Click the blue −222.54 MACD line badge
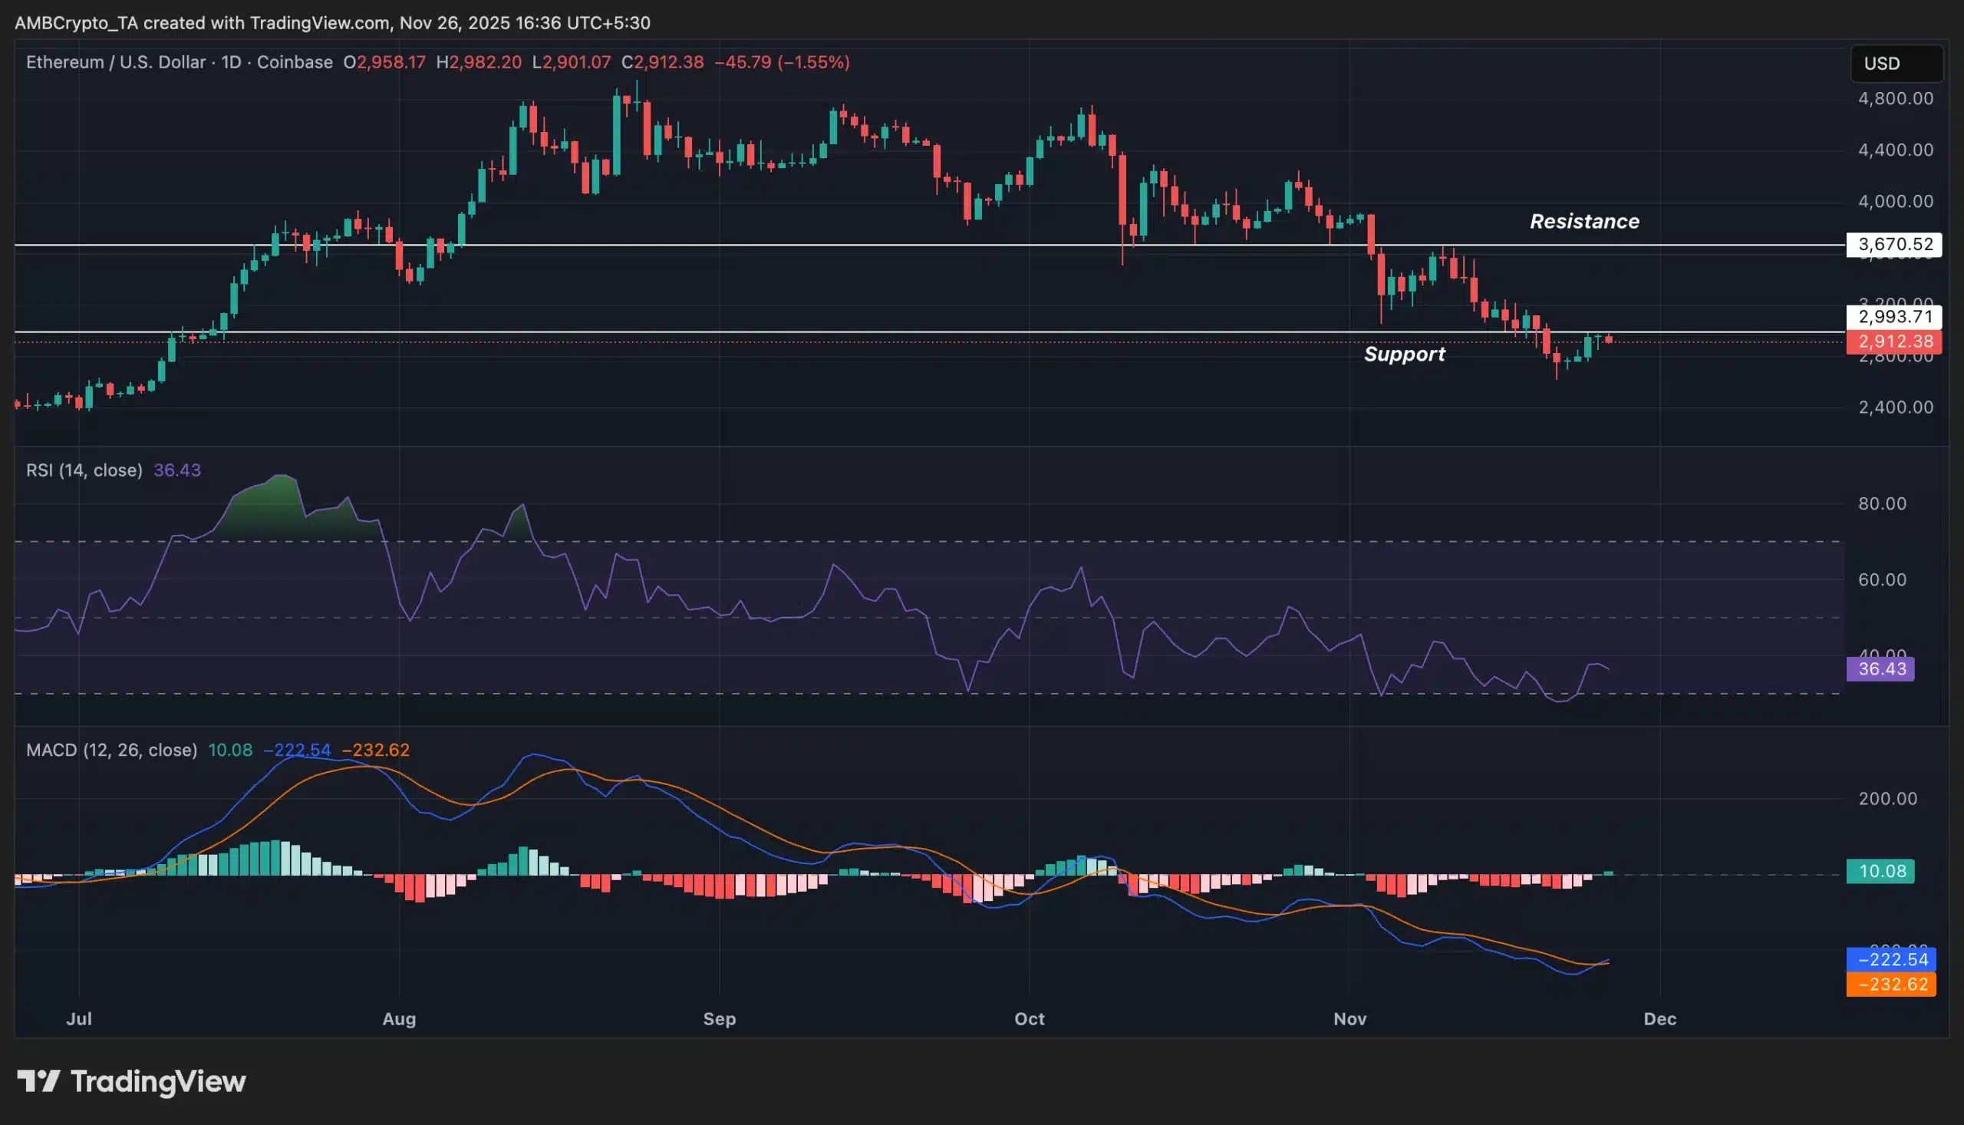Image resolution: width=1964 pixels, height=1125 pixels. (x=1891, y=960)
